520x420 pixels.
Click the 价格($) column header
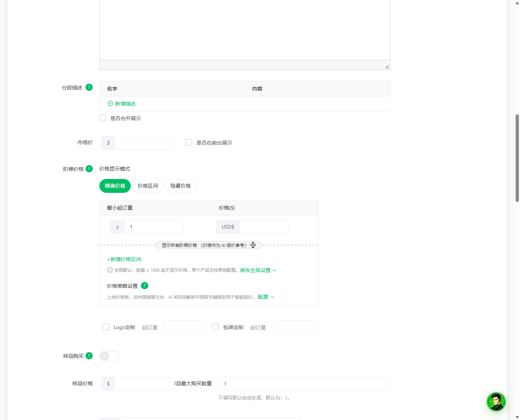click(227, 208)
